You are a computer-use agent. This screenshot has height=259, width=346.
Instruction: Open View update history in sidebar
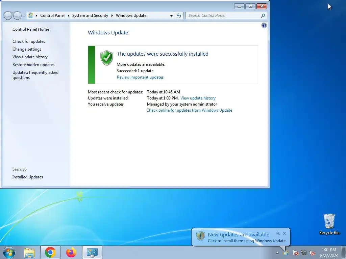30,57
